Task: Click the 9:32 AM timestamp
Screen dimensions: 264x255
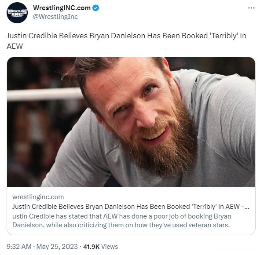Action: (x=19, y=247)
